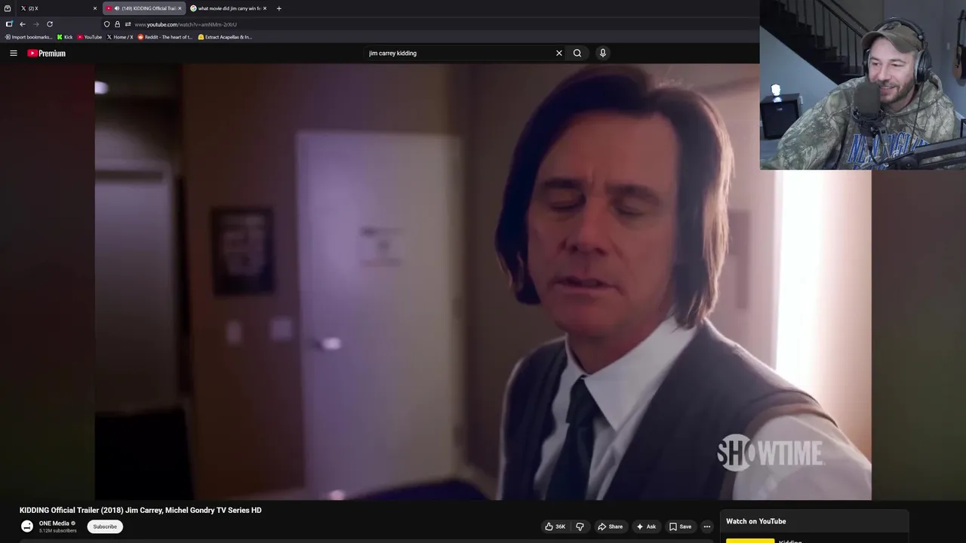View site security via padlock icon

pos(117,24)
